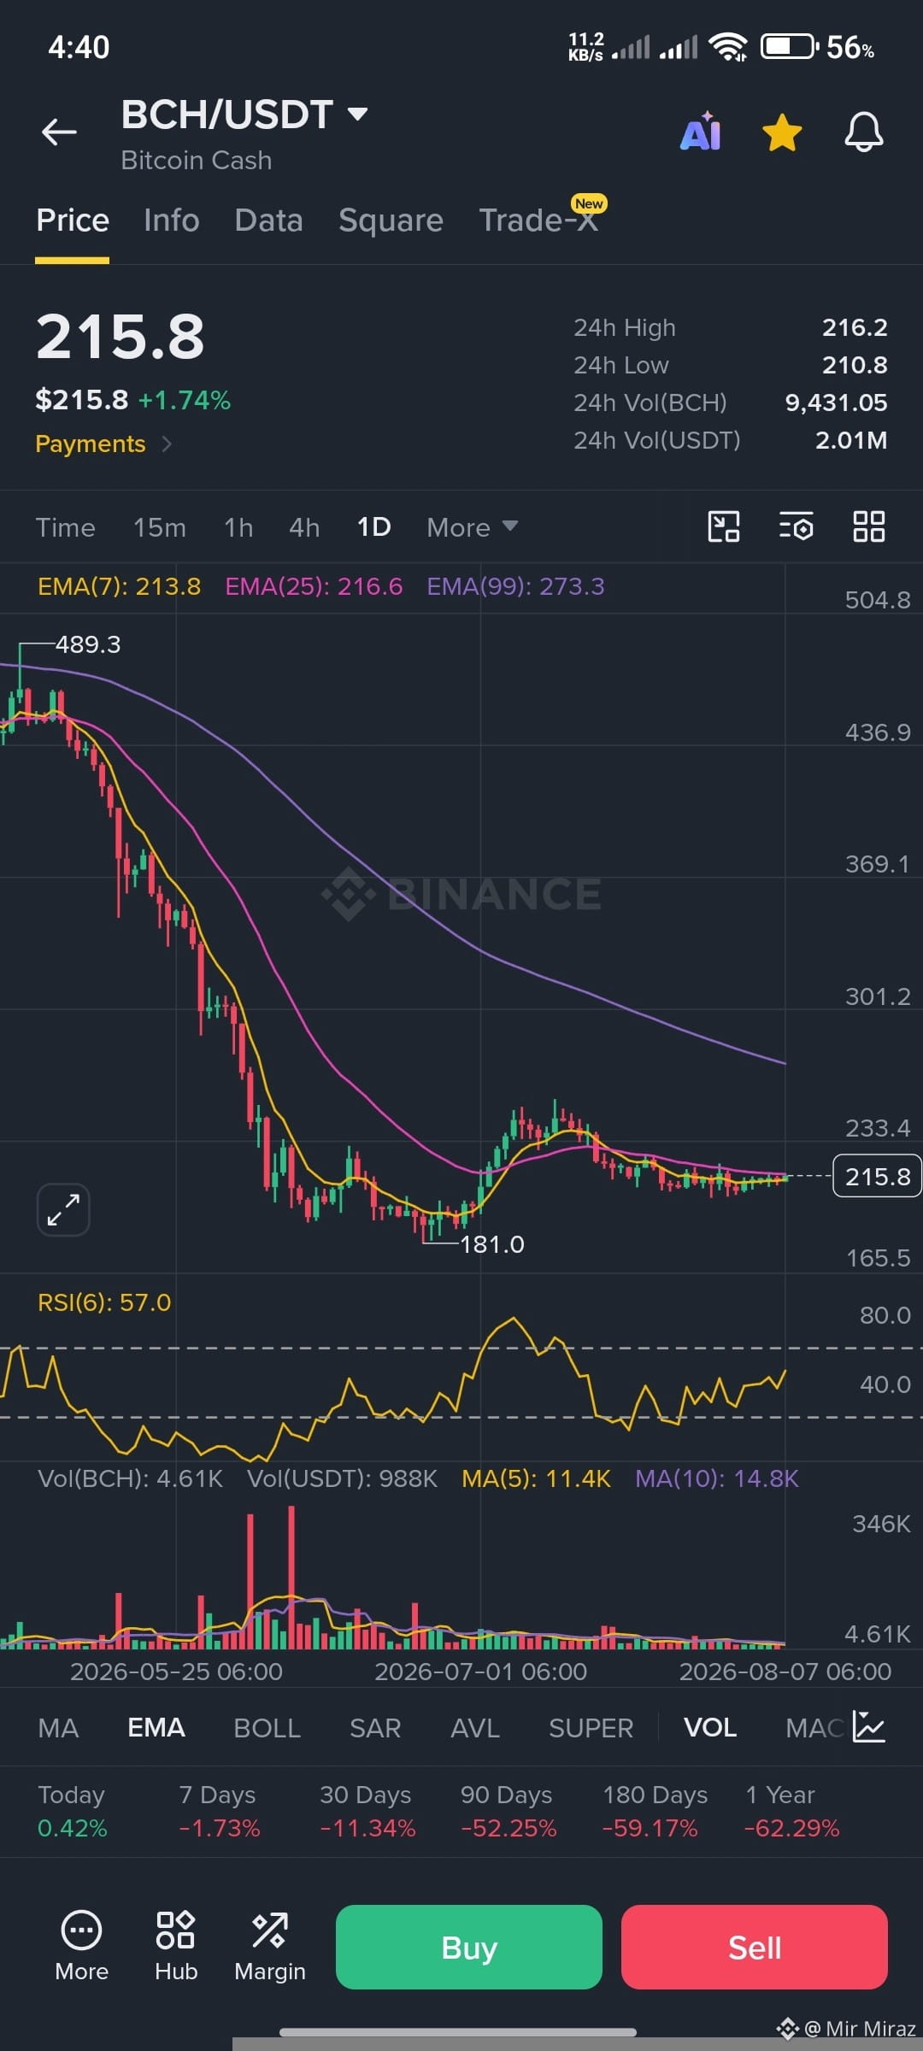Viewport: 923px width, 2051px height.
Task: Toggle the AVL indicator
Action: point(475,1728)
